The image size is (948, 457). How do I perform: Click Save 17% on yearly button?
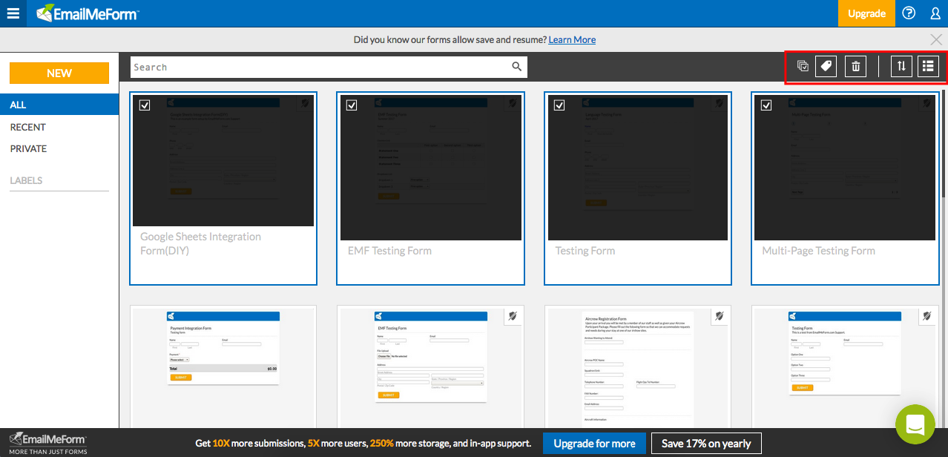point(706,444)
